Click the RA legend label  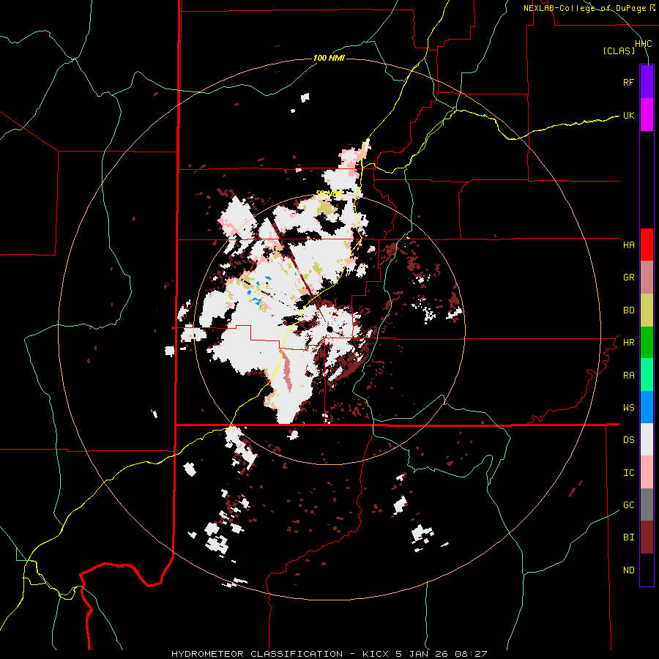point(628,376)
